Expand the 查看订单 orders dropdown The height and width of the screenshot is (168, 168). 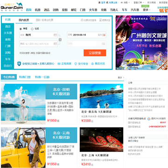pos(139,2)
